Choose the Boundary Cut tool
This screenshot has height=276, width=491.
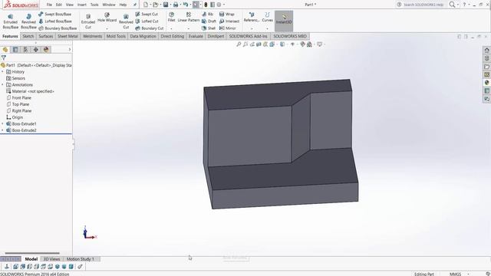pos(150,28)
